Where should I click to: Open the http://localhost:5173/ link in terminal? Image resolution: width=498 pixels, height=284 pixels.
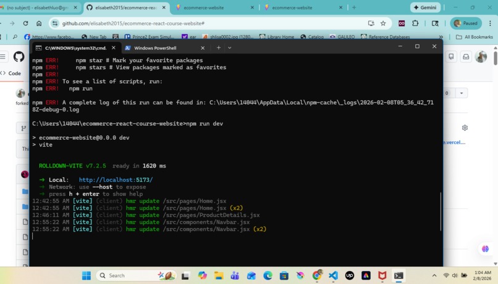click(x=116, y=179)
